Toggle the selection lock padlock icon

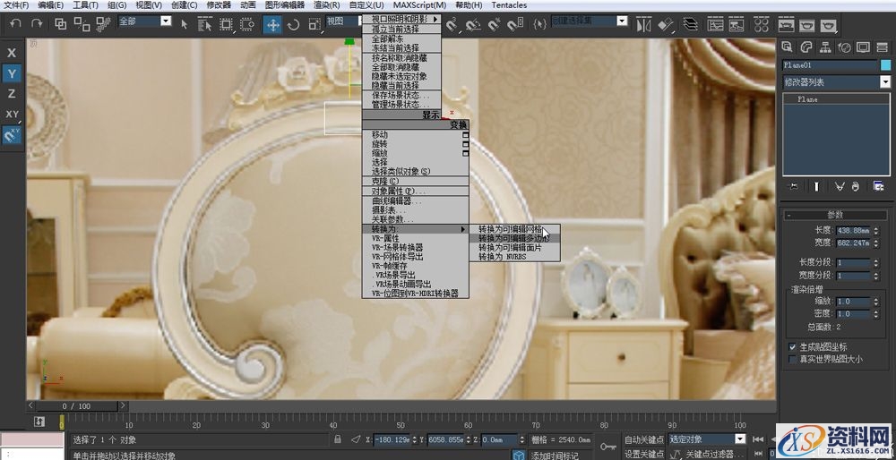tap(337, 439)
